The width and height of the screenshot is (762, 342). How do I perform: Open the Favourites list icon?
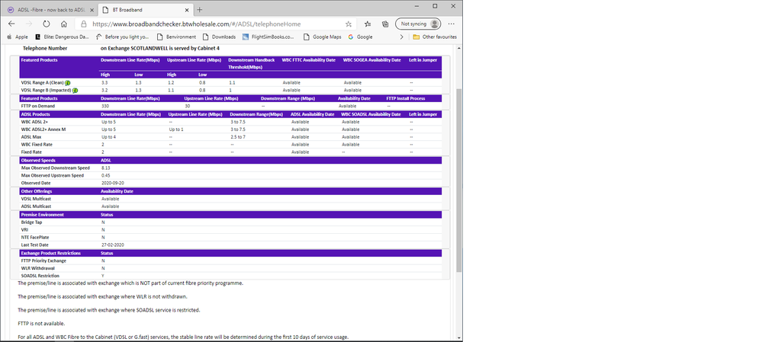coord(366,24)
